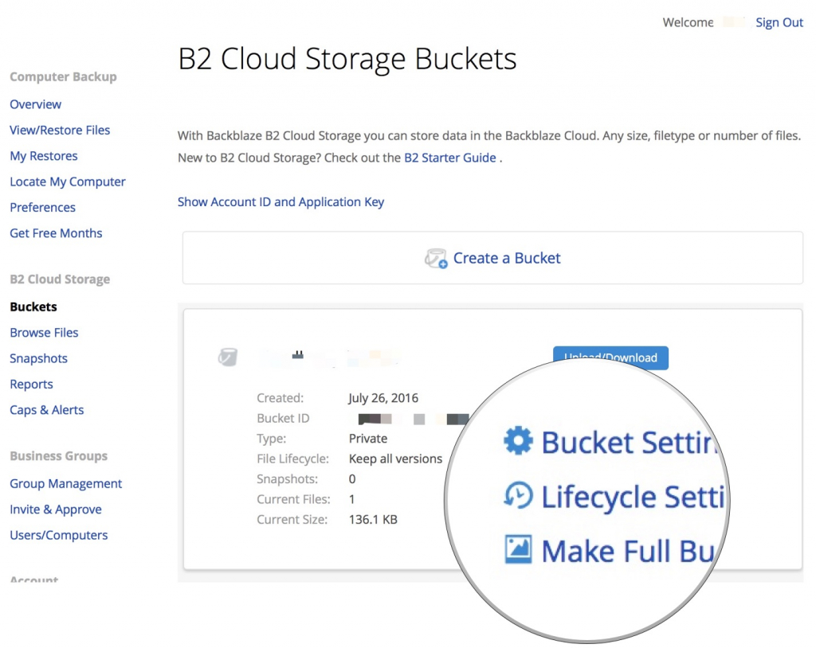Open Group Management page
This screenshot has height=648, width=816.
[x=66, y=484]
